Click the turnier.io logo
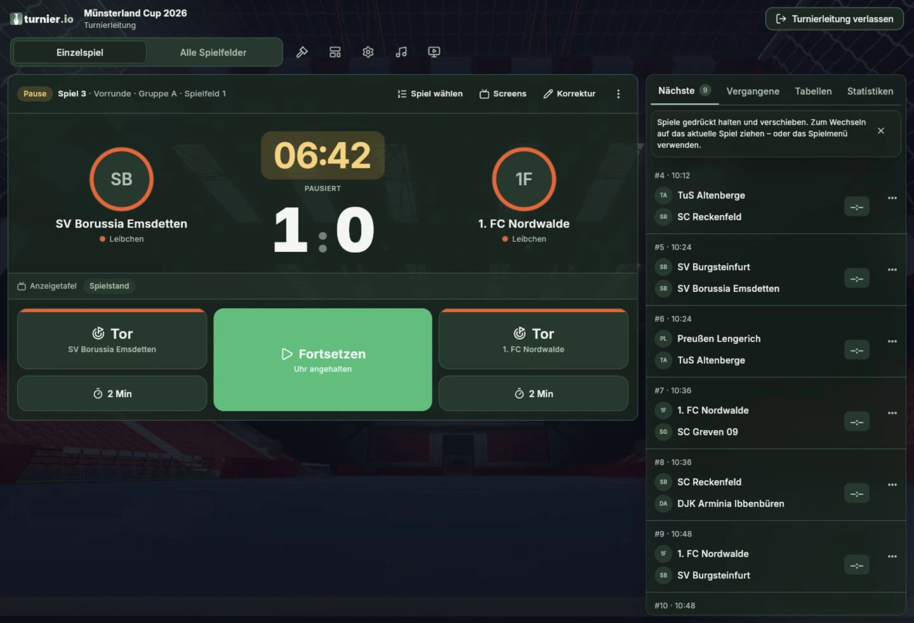 pyautogui.click(x=42, y=19)
